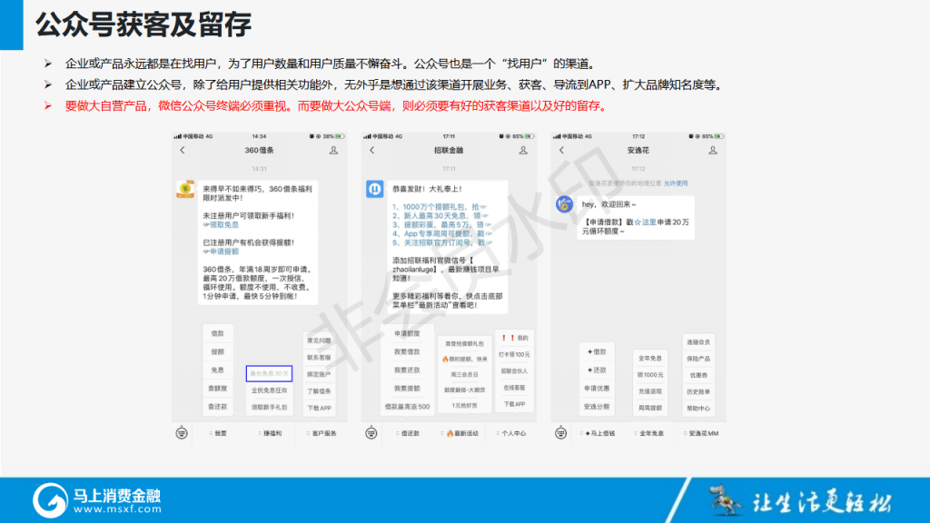Select 下载APP in 360借条 menu
Viewport: 930px width, 523px height.
(x=319, y=408)
